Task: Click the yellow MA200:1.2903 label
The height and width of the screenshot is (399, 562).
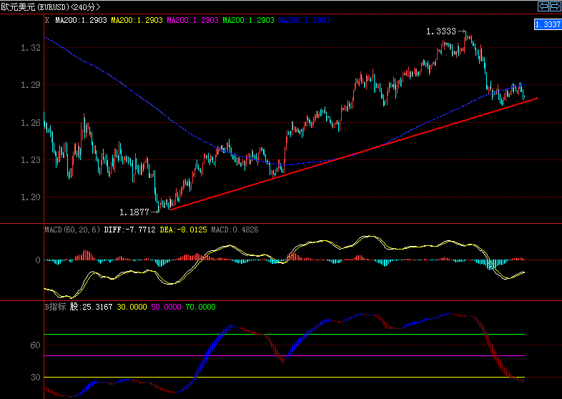Action: point(137,20)
